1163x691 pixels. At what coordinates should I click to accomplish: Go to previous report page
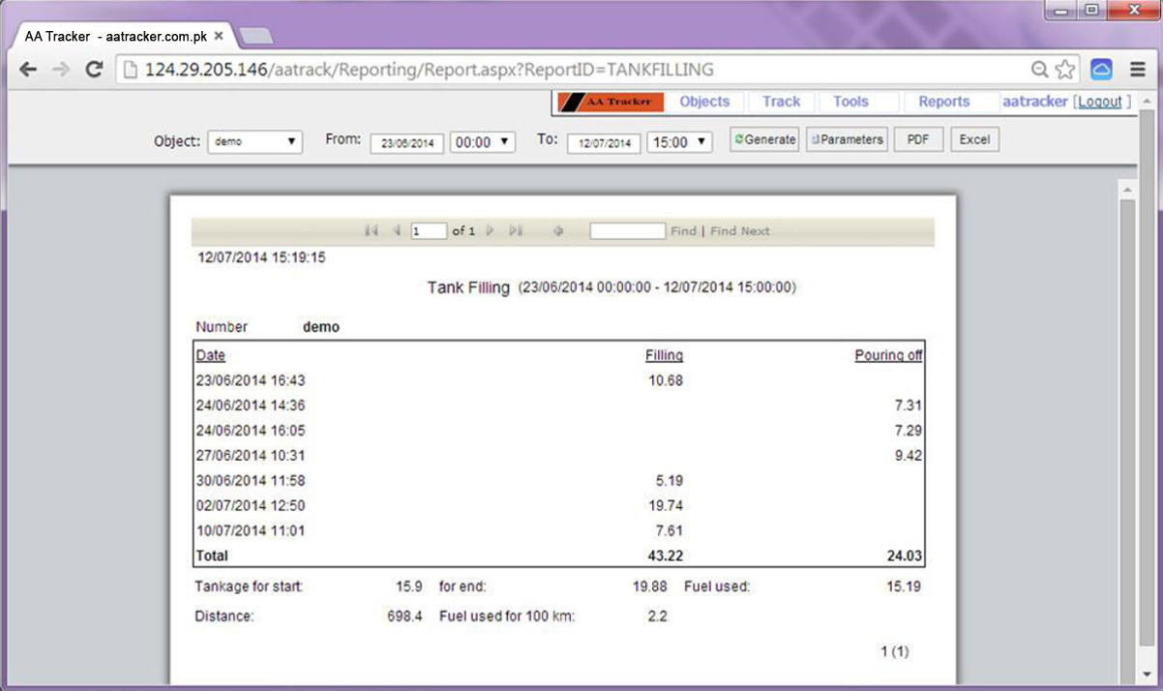tap(396, 231)
